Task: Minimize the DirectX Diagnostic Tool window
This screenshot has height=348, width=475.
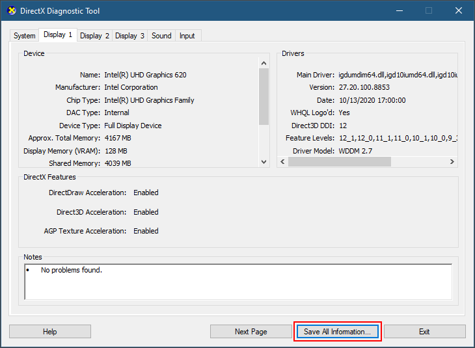Action: click(x=400, y=10)
